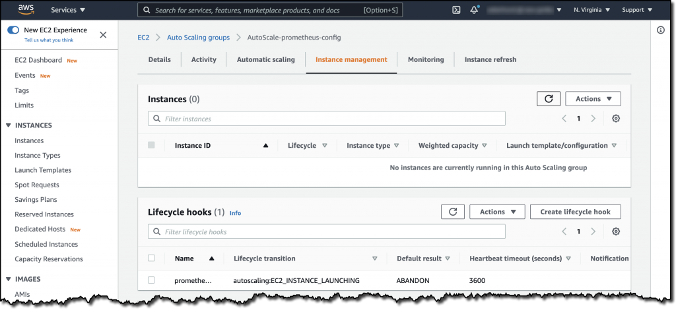The image size is (676, 310).
Task: Switch to the Monitoring tab
Action: point(426,60)
